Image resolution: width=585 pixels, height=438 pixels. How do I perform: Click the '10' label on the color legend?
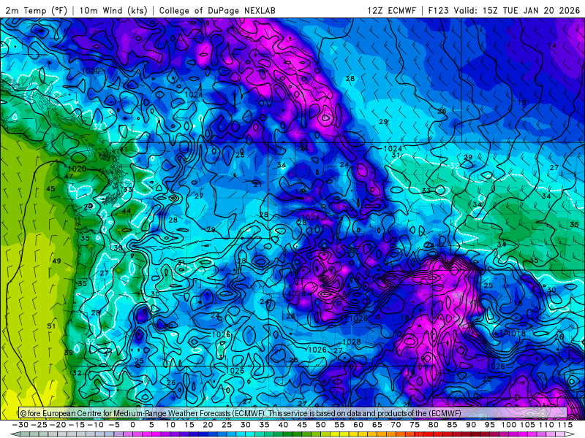(x=170, y=425)
